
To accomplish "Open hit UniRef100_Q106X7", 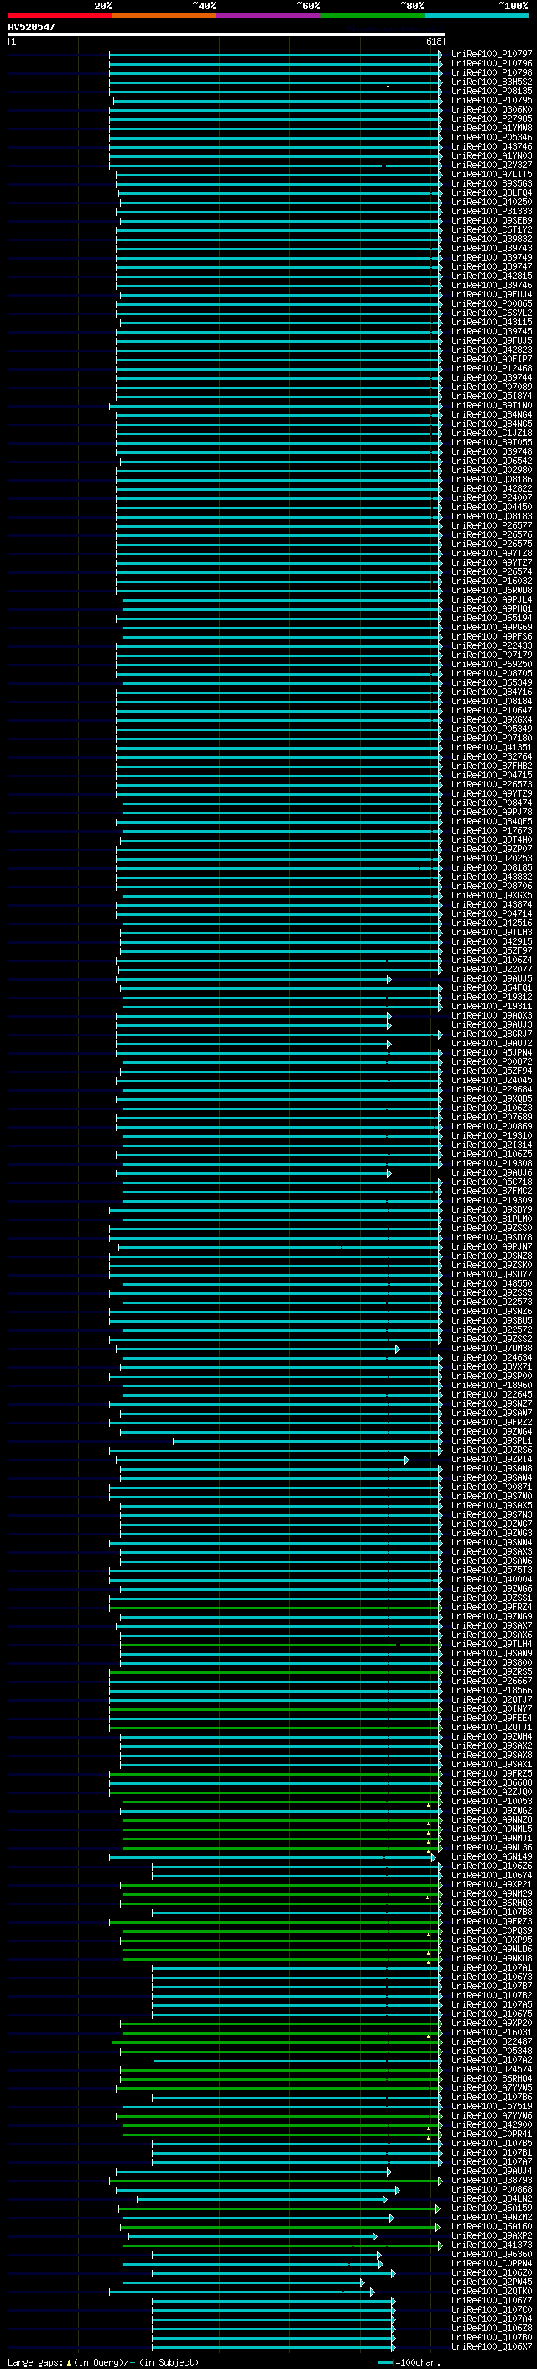I will pyautogui.click(x=492, y=2347).
